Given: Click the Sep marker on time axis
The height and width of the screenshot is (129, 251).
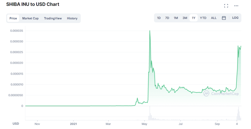Looking at the screenshot, I should tap(217, 124).
